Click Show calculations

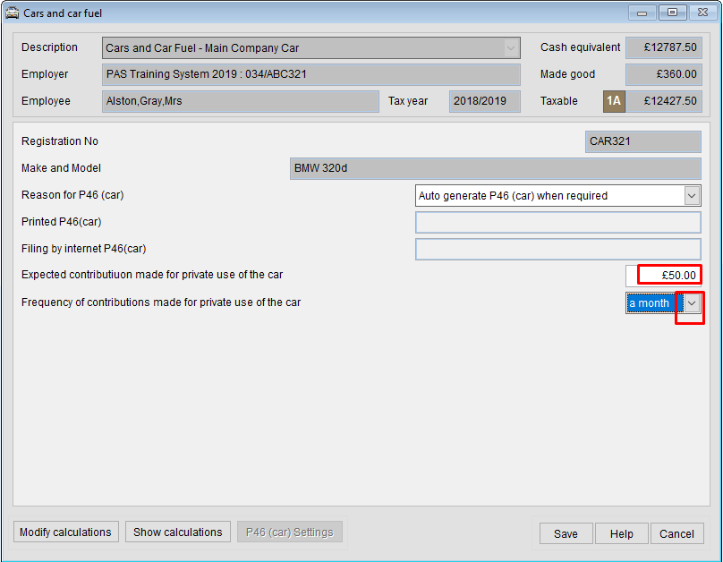click(177, 531)
